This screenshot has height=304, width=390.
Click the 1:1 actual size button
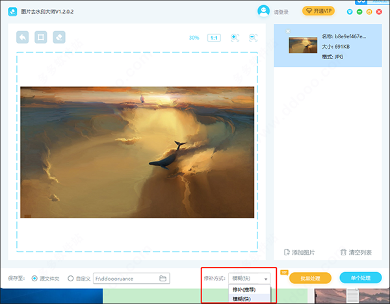[213, 38]
